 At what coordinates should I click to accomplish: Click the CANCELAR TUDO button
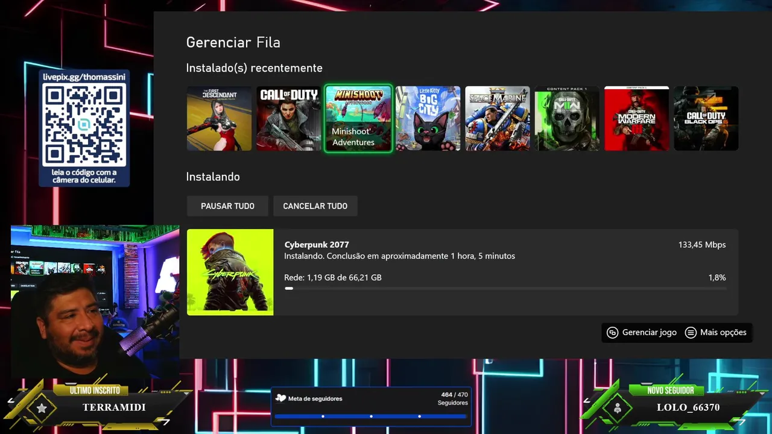coord(315,206)
